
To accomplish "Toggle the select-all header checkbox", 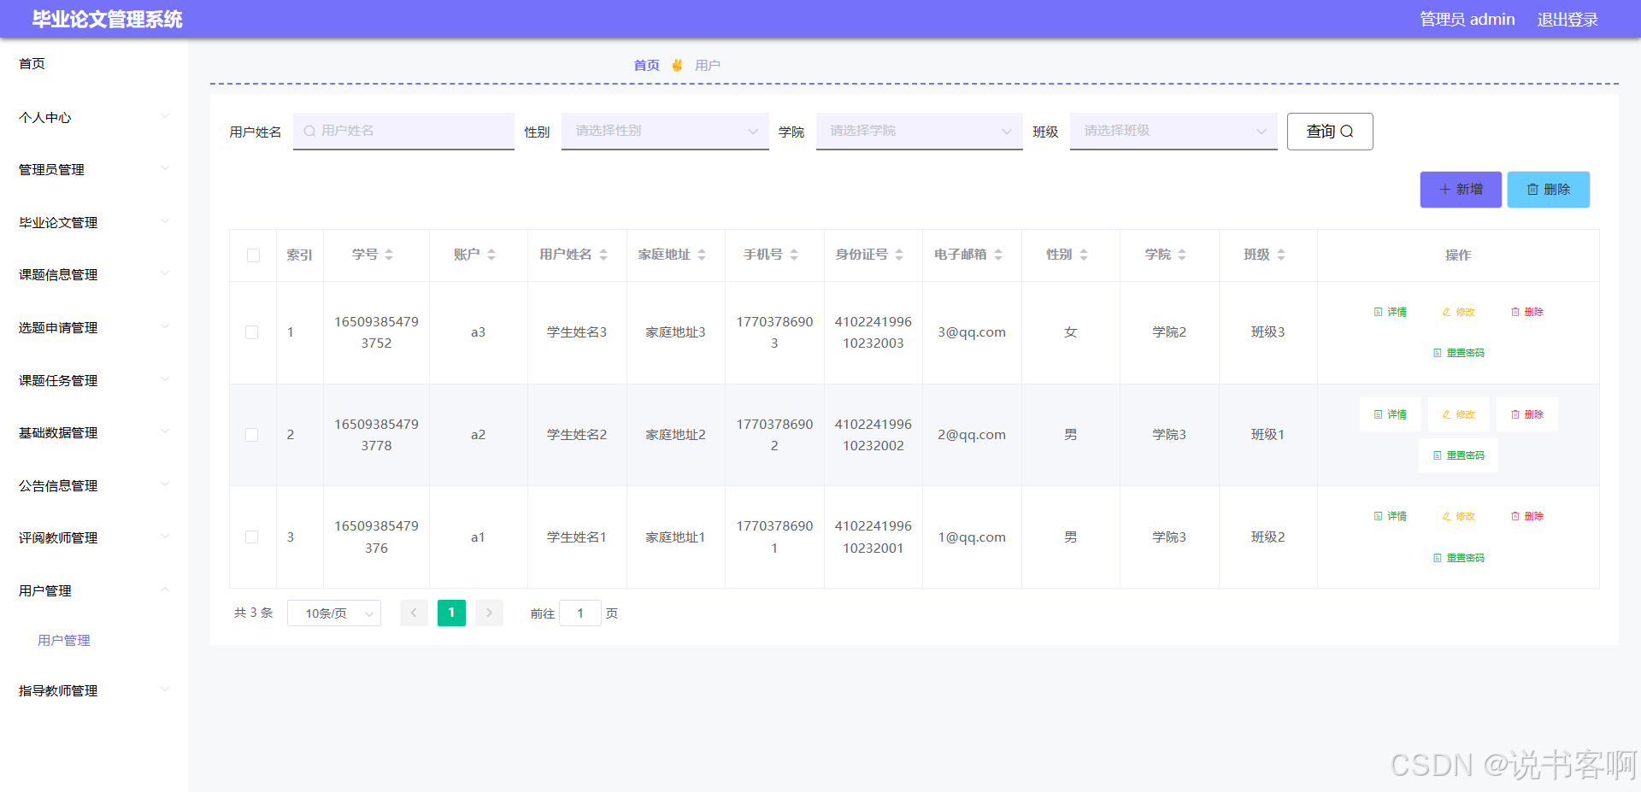I will pyautogui.click(x=253, y=255).
